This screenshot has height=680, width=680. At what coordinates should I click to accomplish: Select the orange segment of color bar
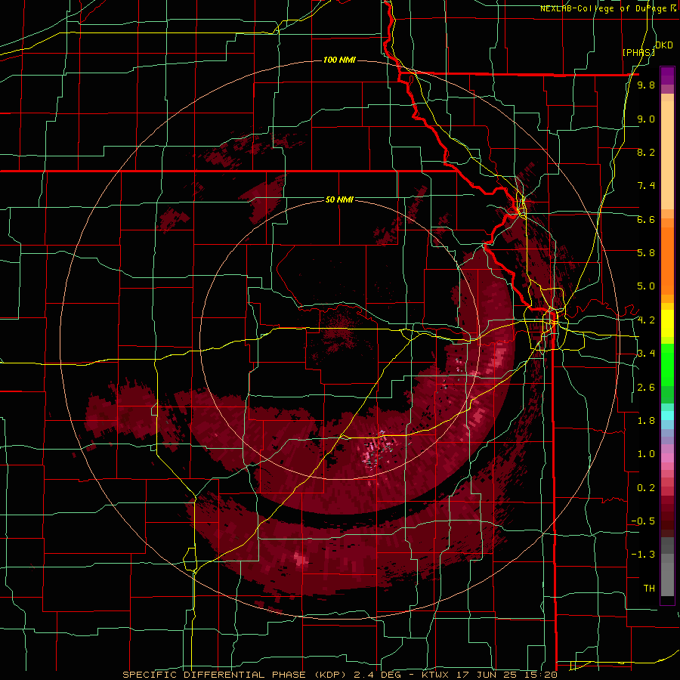[667, 256]
